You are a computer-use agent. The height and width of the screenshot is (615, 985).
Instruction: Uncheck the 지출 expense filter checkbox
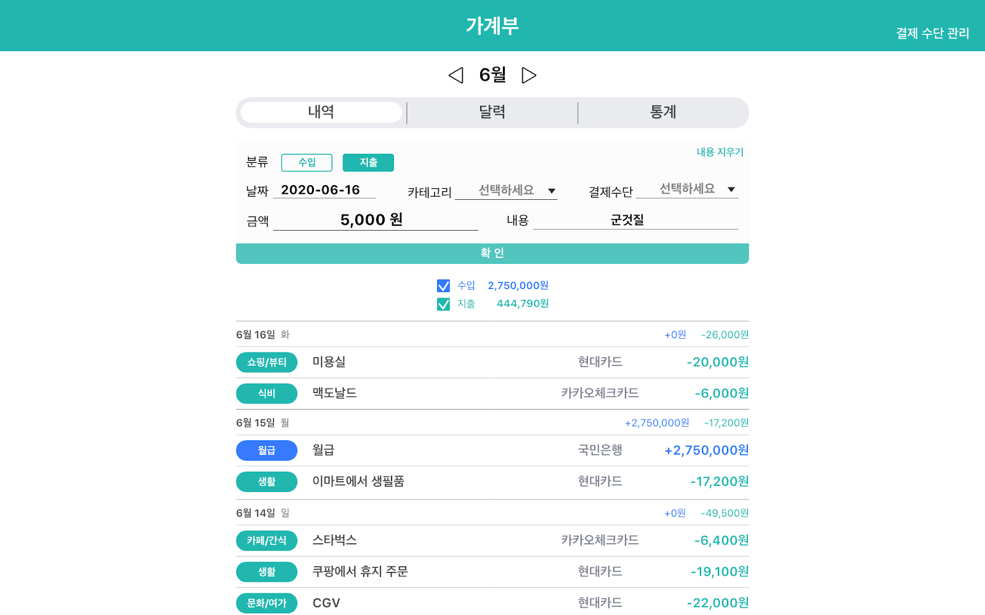[443, 304]
